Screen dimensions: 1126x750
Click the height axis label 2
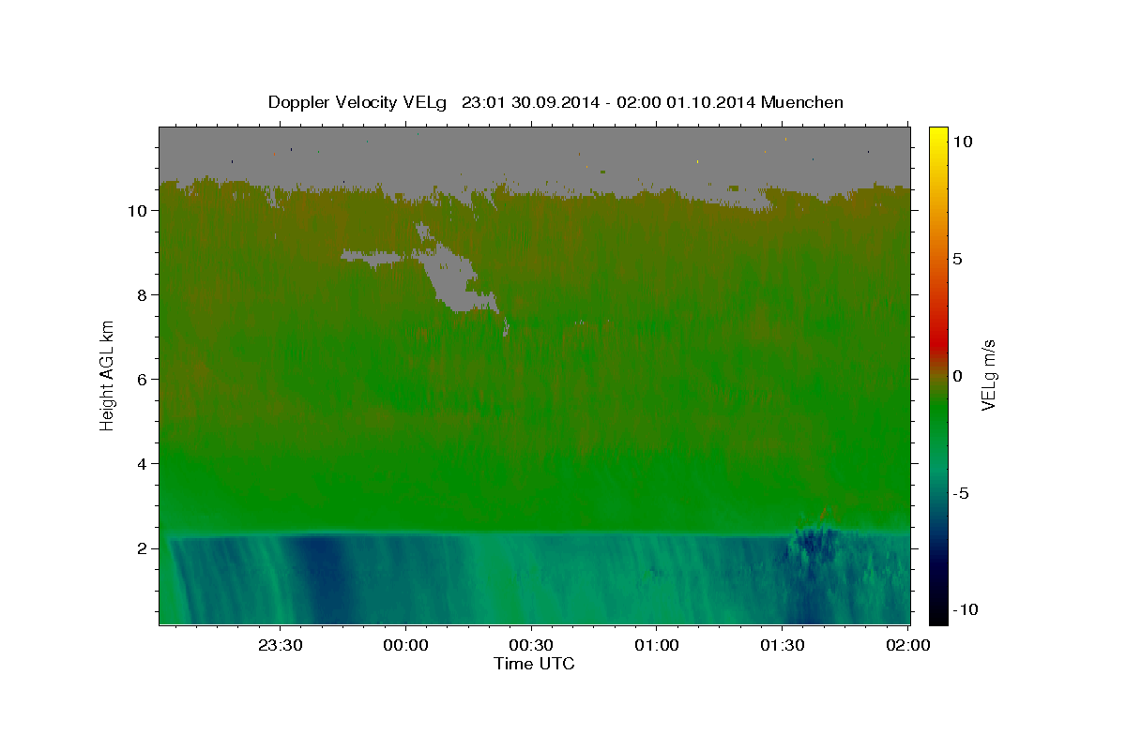tap(142, 548)
